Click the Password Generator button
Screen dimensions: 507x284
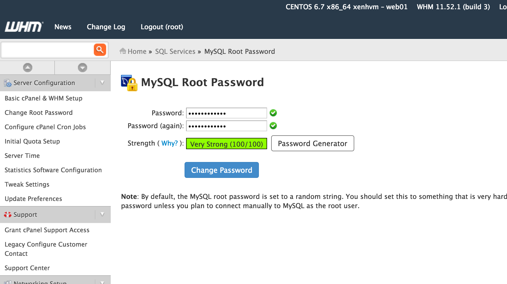[x=312, y=143]
